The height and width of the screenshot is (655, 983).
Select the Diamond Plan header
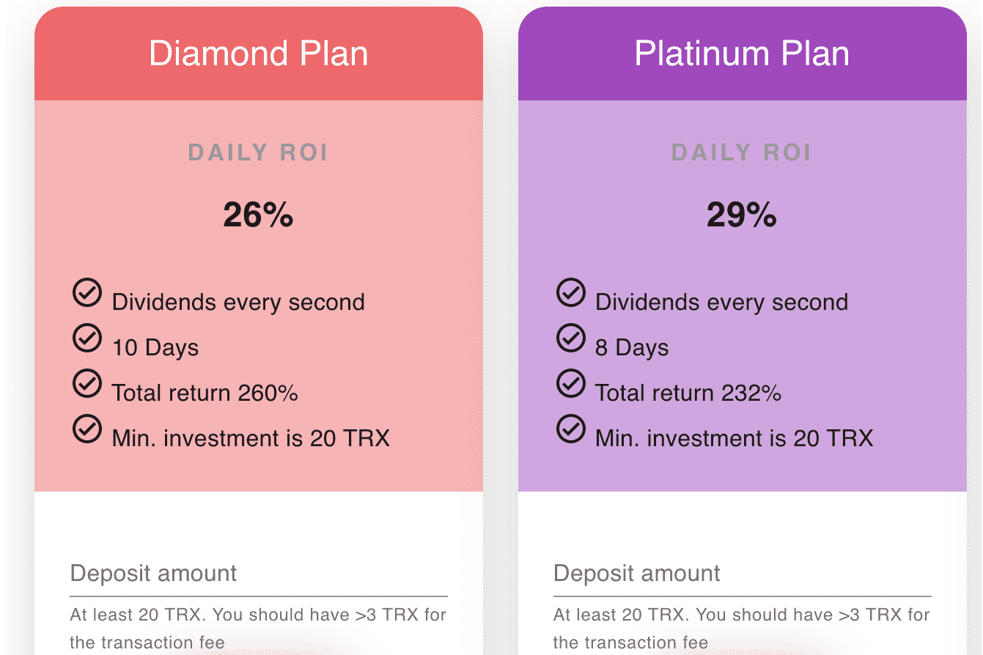(x=258, y=53)
